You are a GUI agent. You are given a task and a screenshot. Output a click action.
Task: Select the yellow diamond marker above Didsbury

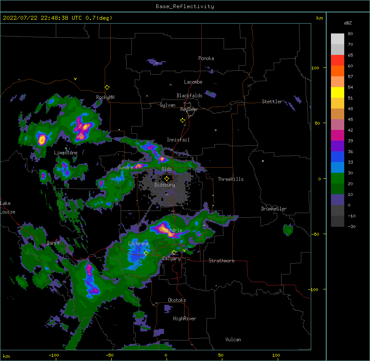[167, 179]
